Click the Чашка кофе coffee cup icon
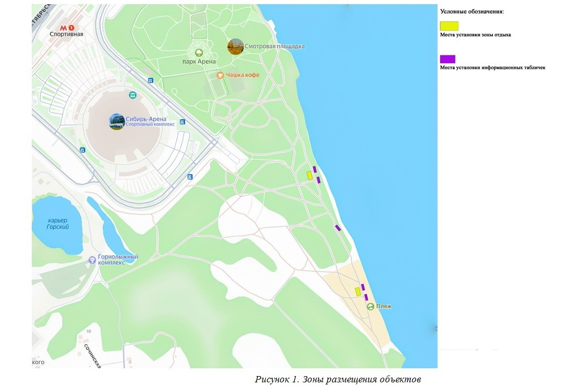Viewport: 579px width, 386px height. tap(220, 75)
